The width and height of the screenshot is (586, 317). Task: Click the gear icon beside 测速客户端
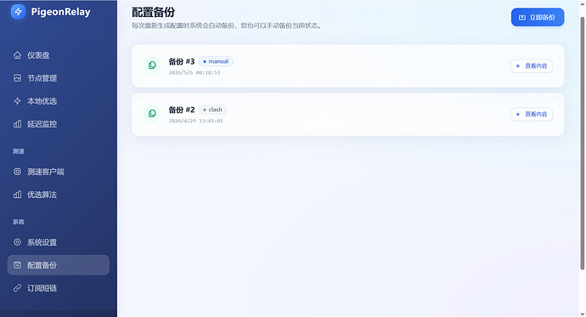click(x=17, y=172)
